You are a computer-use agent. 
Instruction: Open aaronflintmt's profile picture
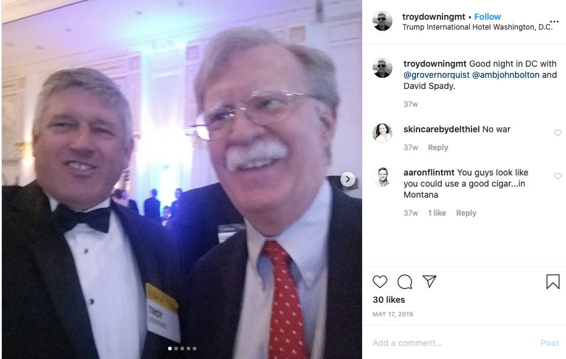(x=382, y=177)
